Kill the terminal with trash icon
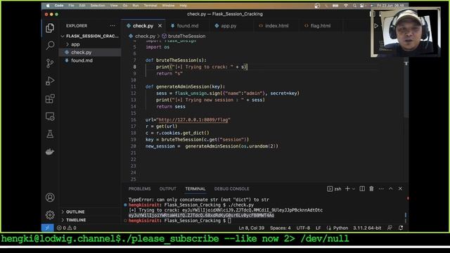 [x=371, y=189]
